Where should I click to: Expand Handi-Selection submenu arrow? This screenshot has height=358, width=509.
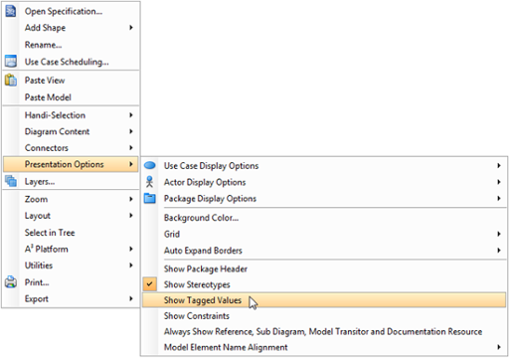[x=131, y=115]
